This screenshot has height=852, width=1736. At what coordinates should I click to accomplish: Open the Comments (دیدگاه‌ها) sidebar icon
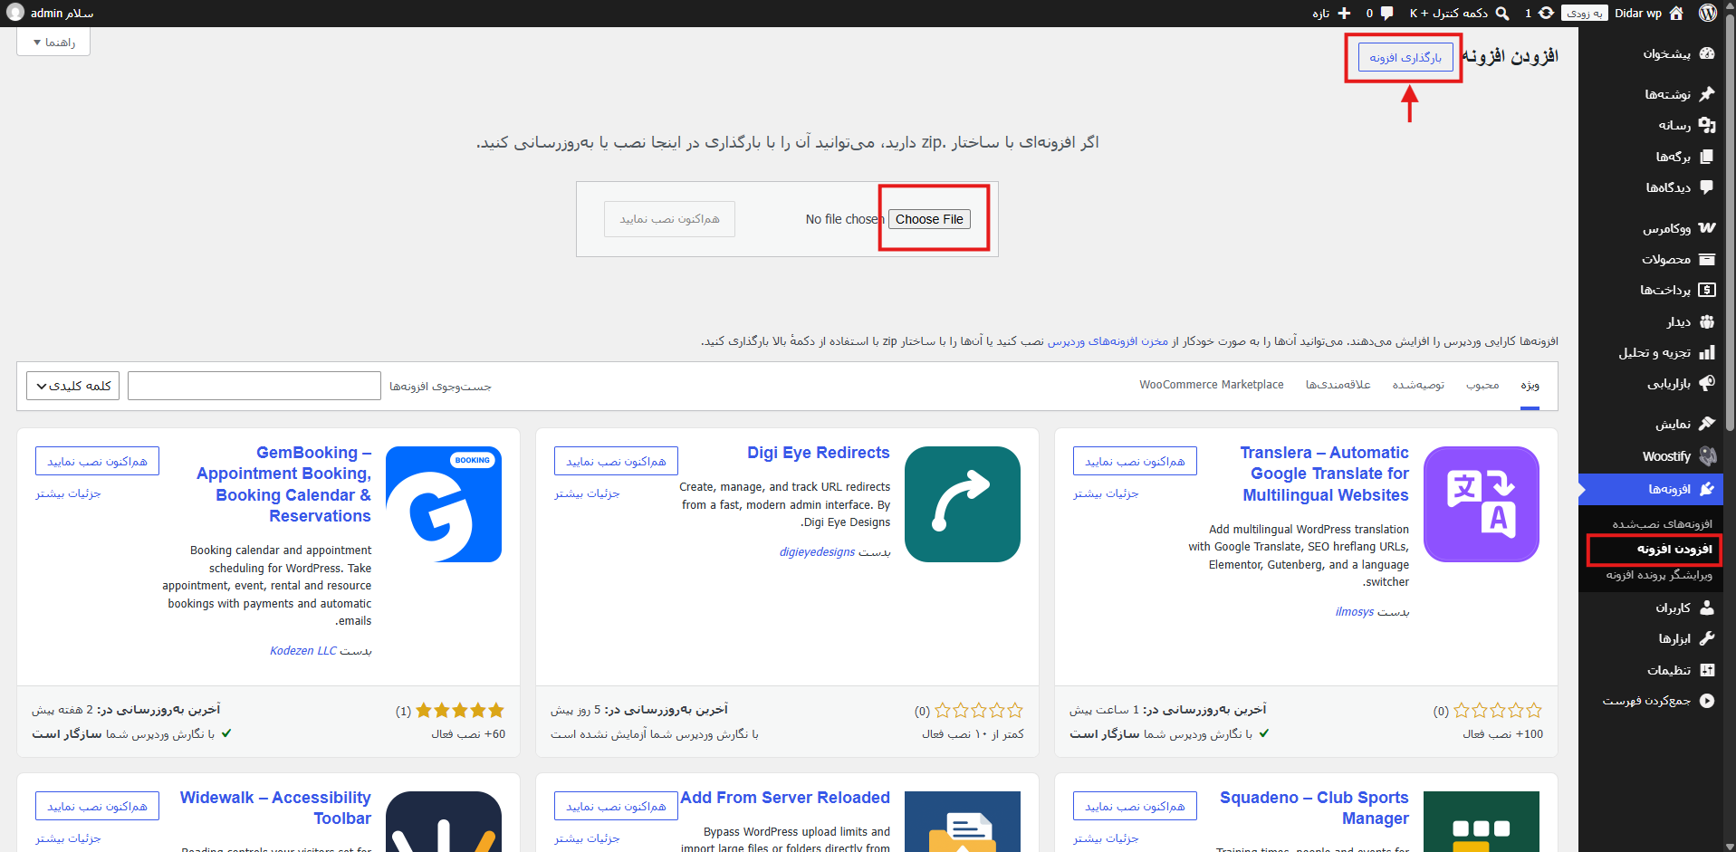tap(1707, 187)
